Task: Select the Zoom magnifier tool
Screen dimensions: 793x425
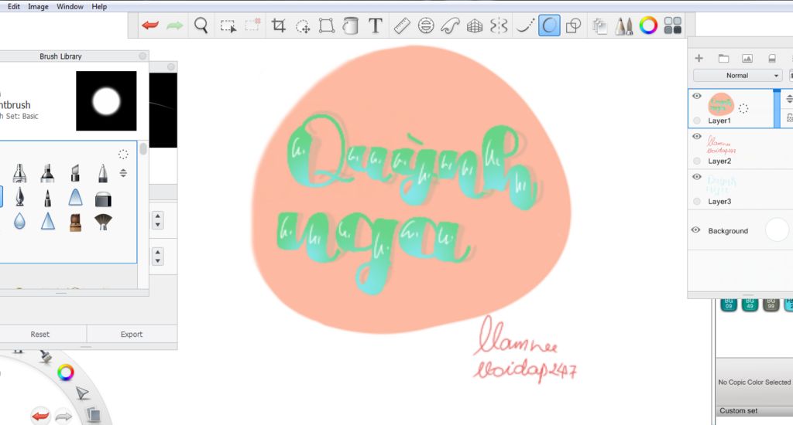Action: (201, 25)
